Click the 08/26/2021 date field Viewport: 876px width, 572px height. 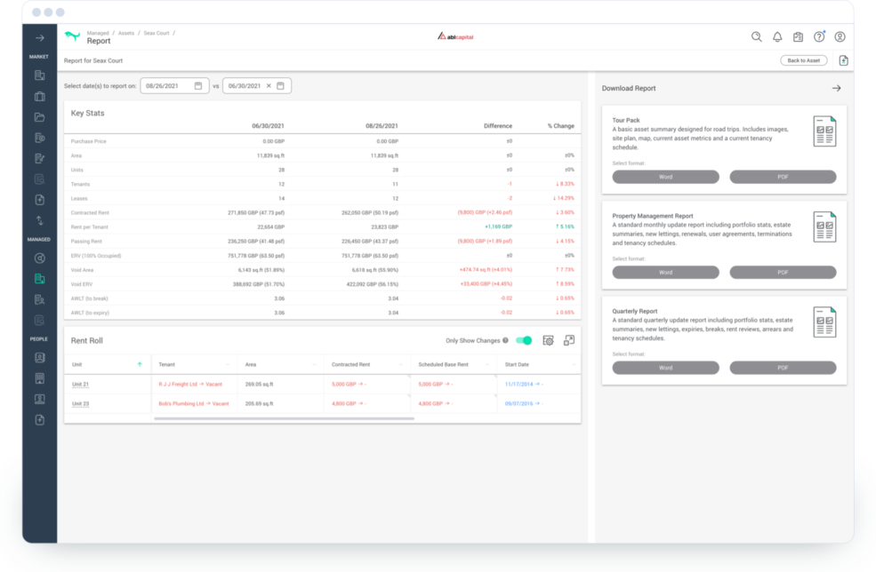(x=174, y=86)
